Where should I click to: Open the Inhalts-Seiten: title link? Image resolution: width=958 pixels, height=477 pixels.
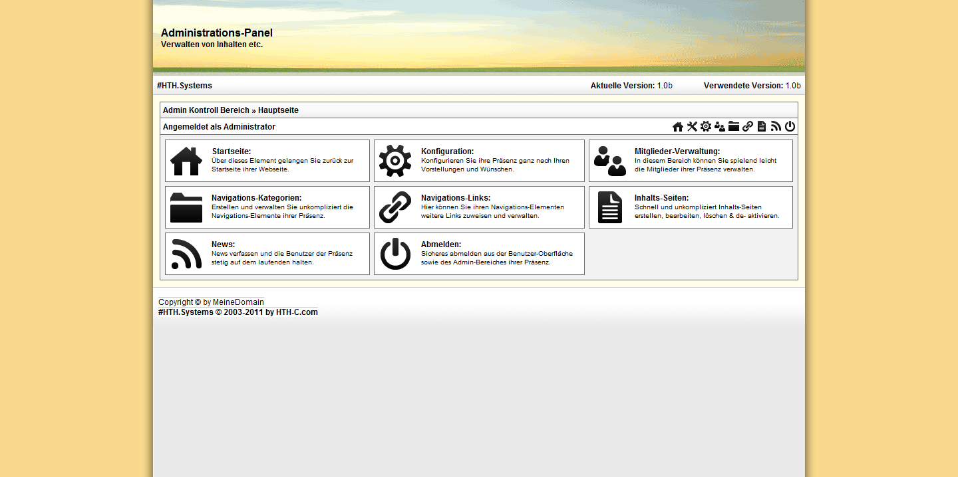[662, 198]
